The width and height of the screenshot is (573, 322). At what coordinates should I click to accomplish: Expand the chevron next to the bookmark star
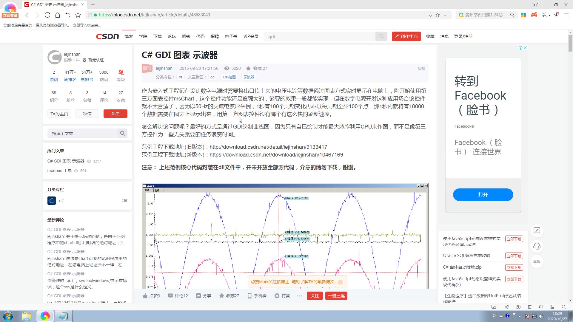[444, 15]
